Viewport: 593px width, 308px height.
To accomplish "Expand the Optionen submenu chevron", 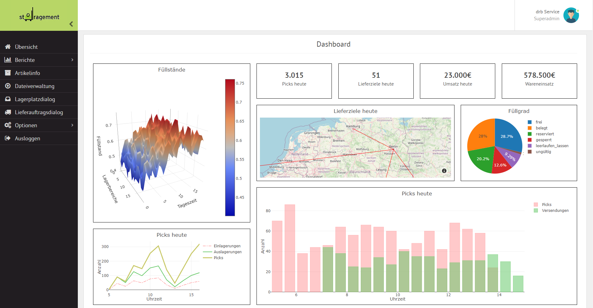I will [x=72, y=125].
